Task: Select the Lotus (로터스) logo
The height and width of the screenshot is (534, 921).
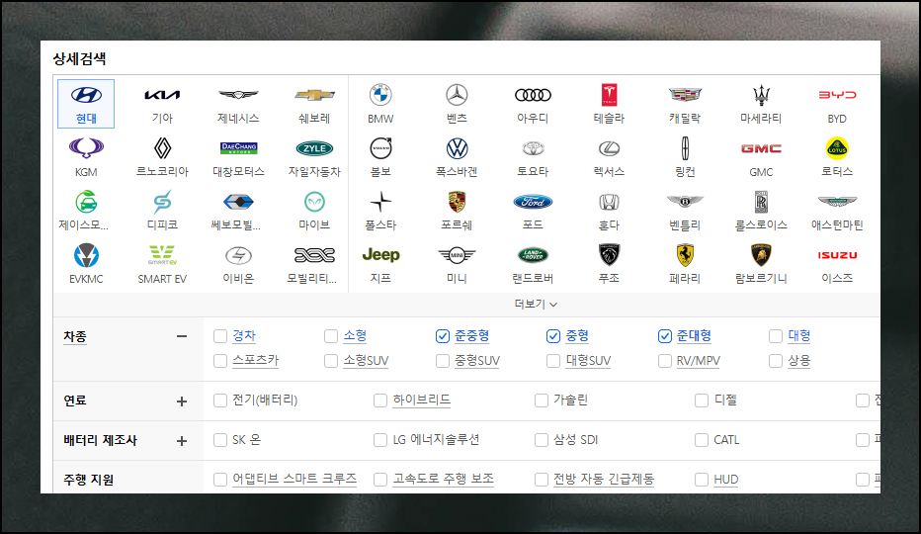Action: 837,148
